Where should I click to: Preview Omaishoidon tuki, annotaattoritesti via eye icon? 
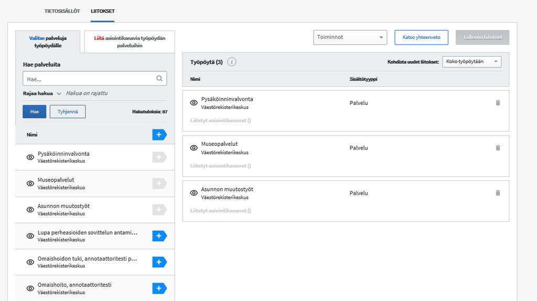coord(30,262)
